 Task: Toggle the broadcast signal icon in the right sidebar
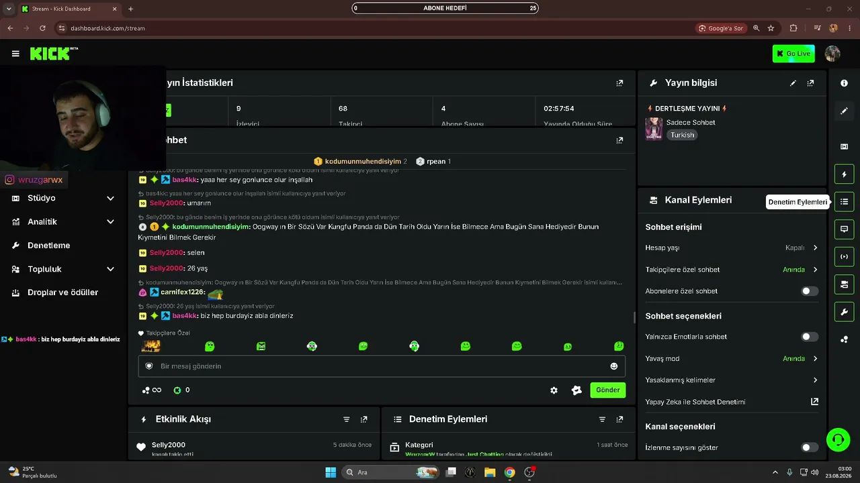coord(845,256)
